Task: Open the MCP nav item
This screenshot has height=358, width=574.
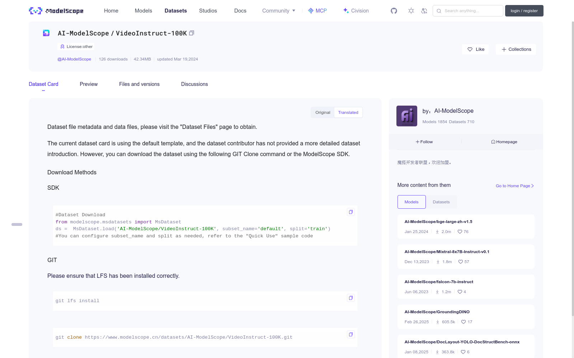Action: point(317,11)
